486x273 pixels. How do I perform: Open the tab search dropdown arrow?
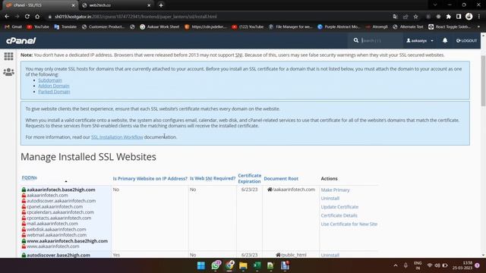pyautogui.click(x=435, y=5)
